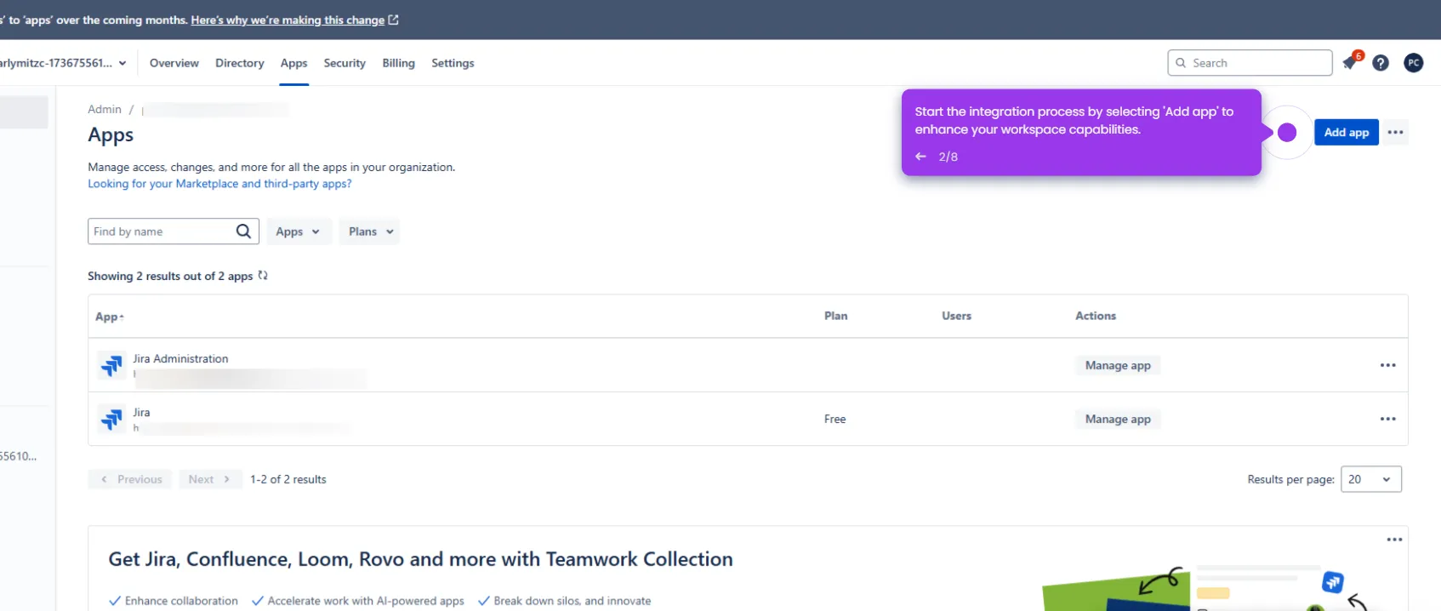Click the Jira Administration app icon
Viewport: 1441px width, 611px height.
[x=111, y=366]
